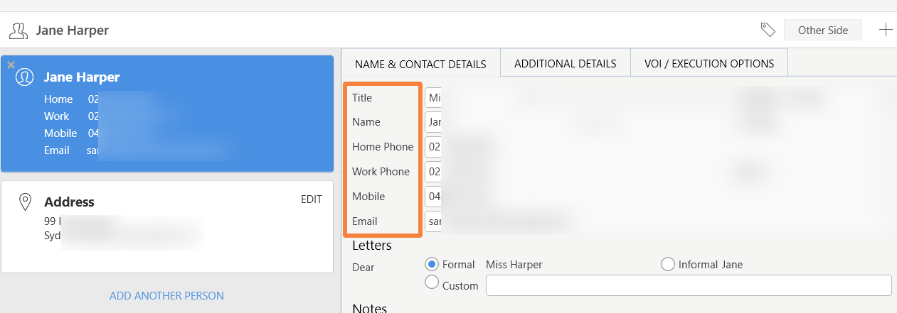This screenshot has width=897, height=313.
Task: Click into the custom salutation text box
Action: [688, 285]
